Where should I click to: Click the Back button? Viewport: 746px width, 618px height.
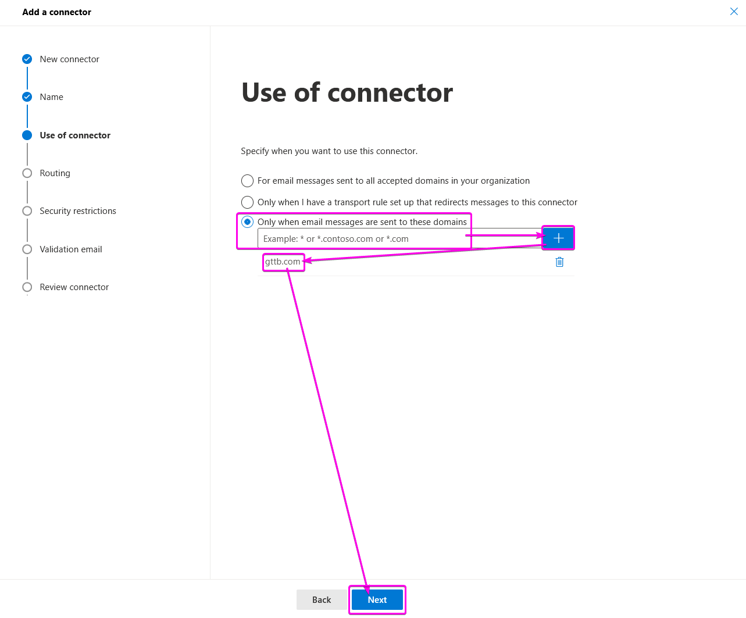(322, 599)
